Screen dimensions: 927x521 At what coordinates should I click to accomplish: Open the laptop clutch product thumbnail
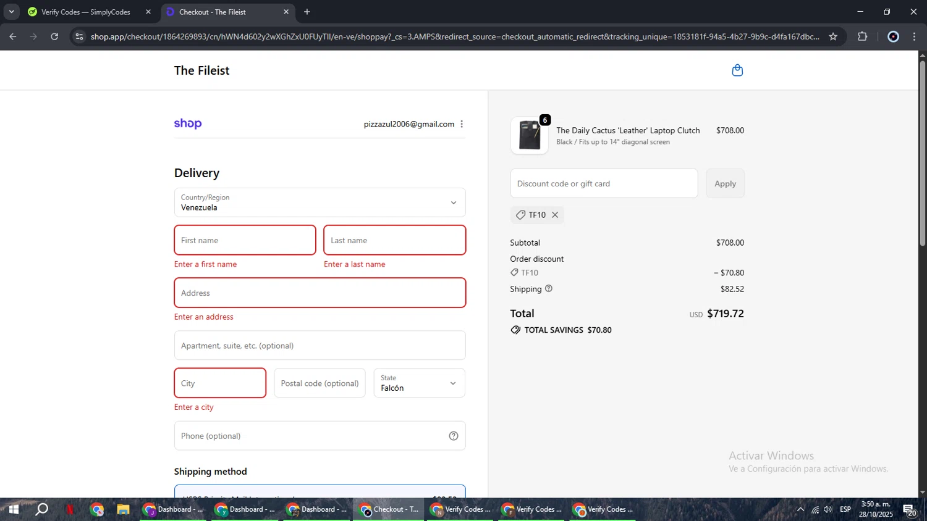pyautogui.click(x=530, y=135)
